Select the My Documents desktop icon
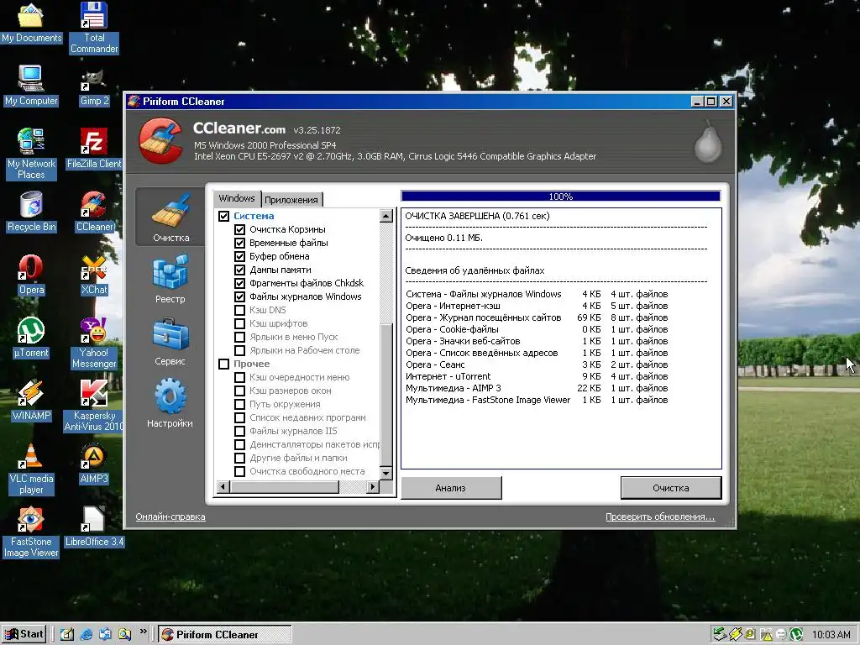 pos(31,23)
